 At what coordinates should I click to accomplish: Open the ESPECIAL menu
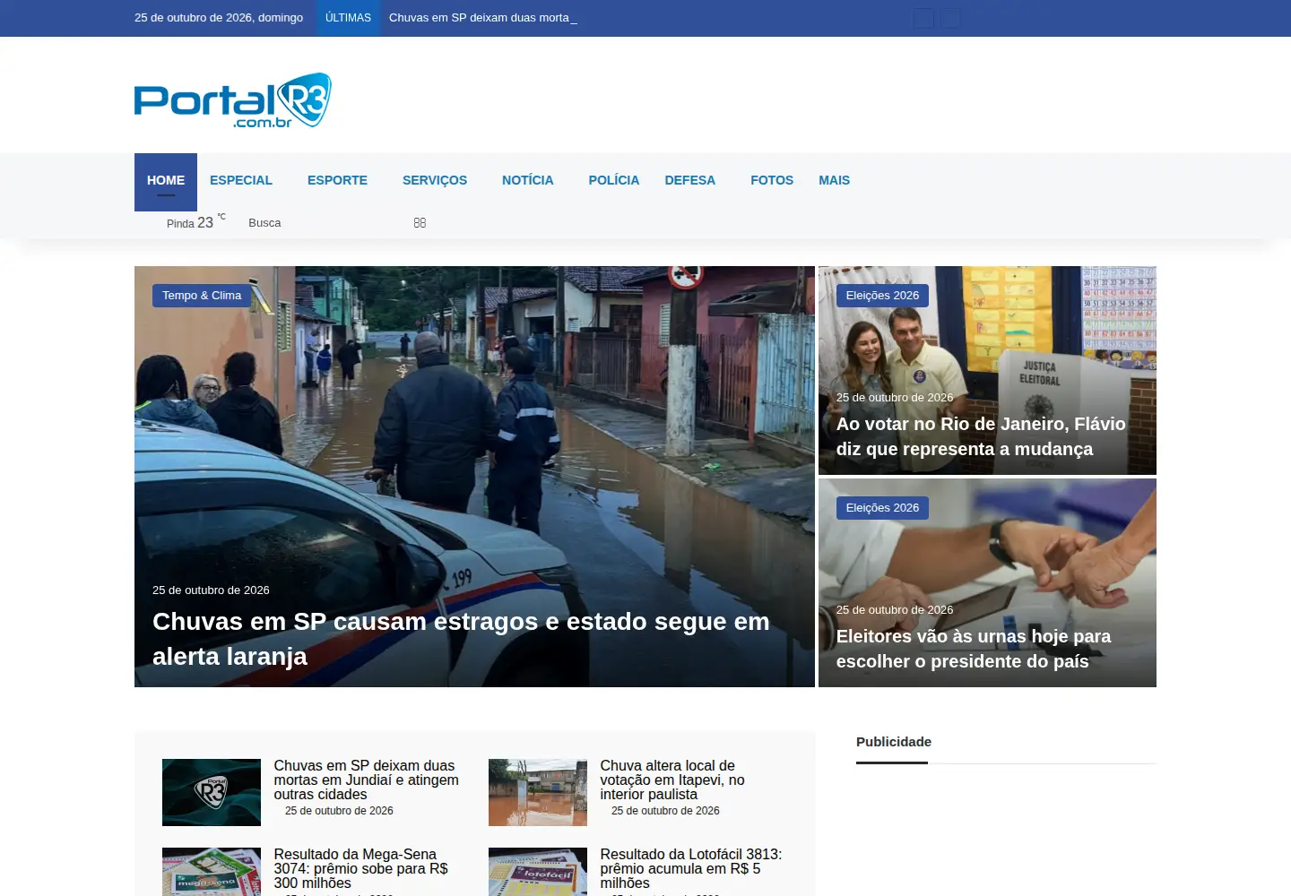click(241, 180)
